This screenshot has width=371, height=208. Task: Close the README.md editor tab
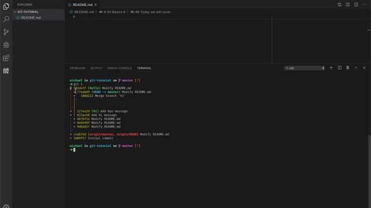pyautogui.click(x=96, y=5)
